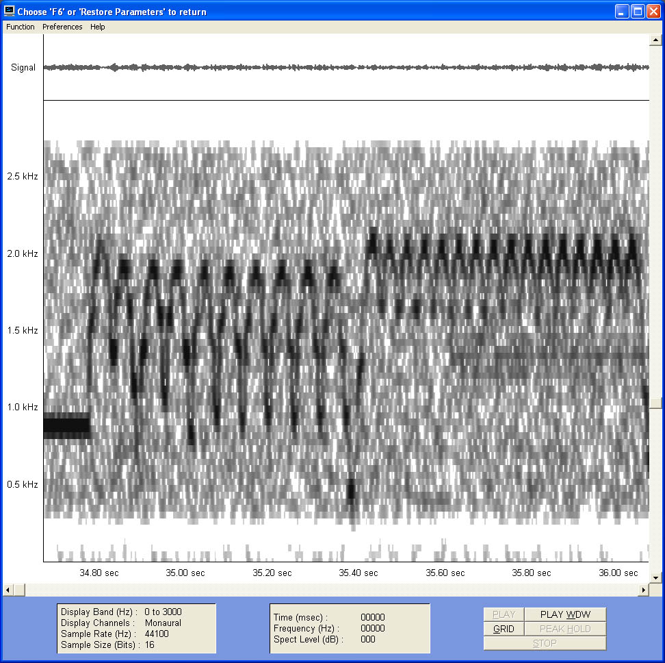Maximize the spectrogram window
665x663 pixels.
[638, 12]
